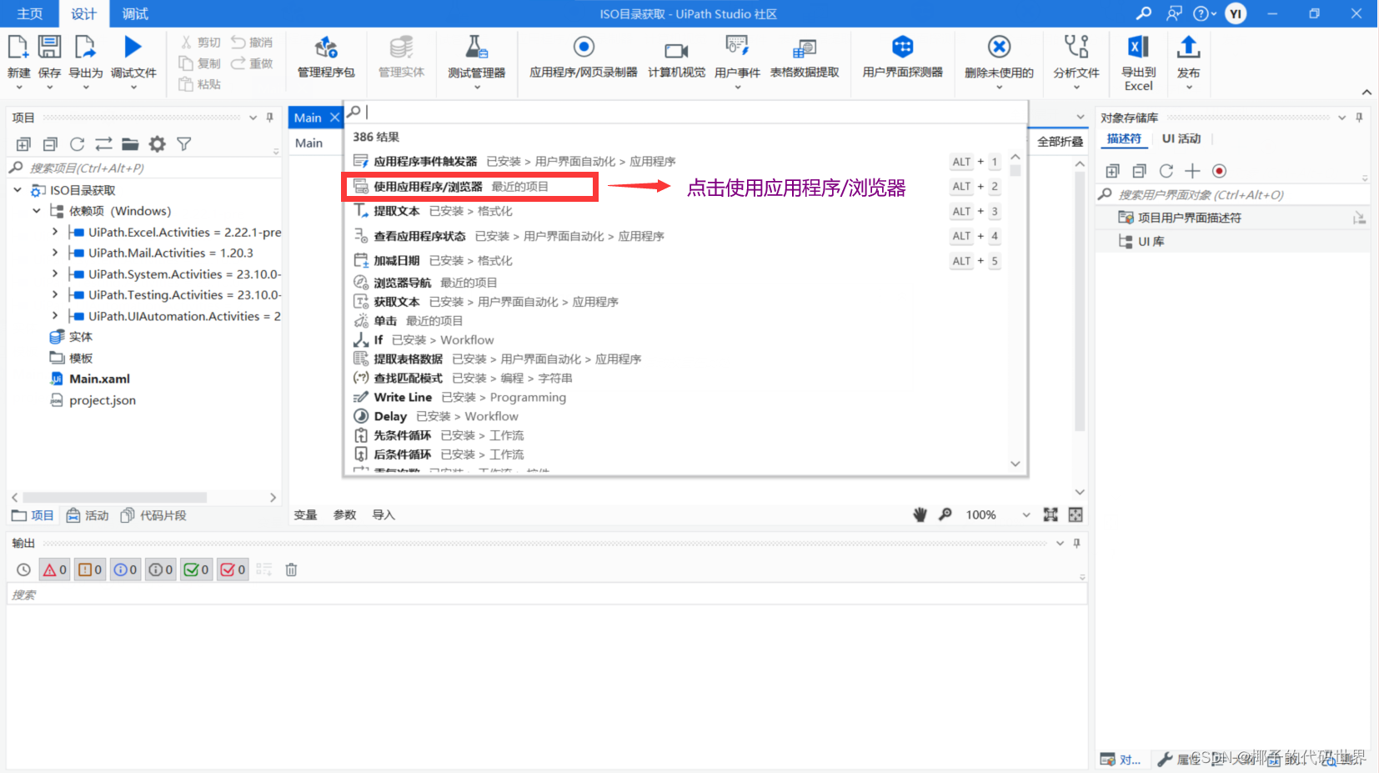The image size is (1379, 773).
Task: Click Export to Excel (导出到Excel)
Action: pyautogui.click(x=1138, y=63)
